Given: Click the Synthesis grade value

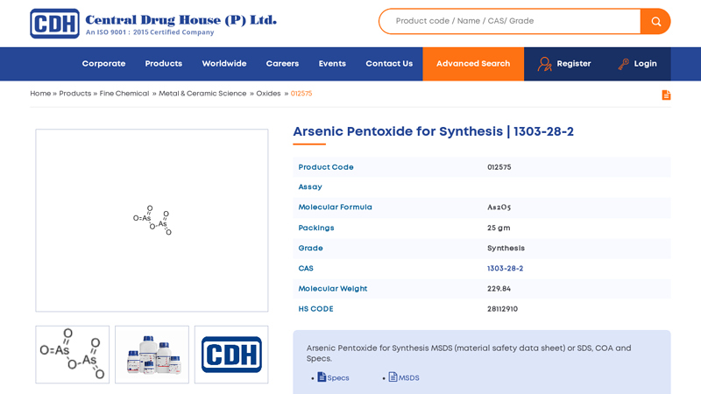Looking at the screenshot, I should click(506, 249).
